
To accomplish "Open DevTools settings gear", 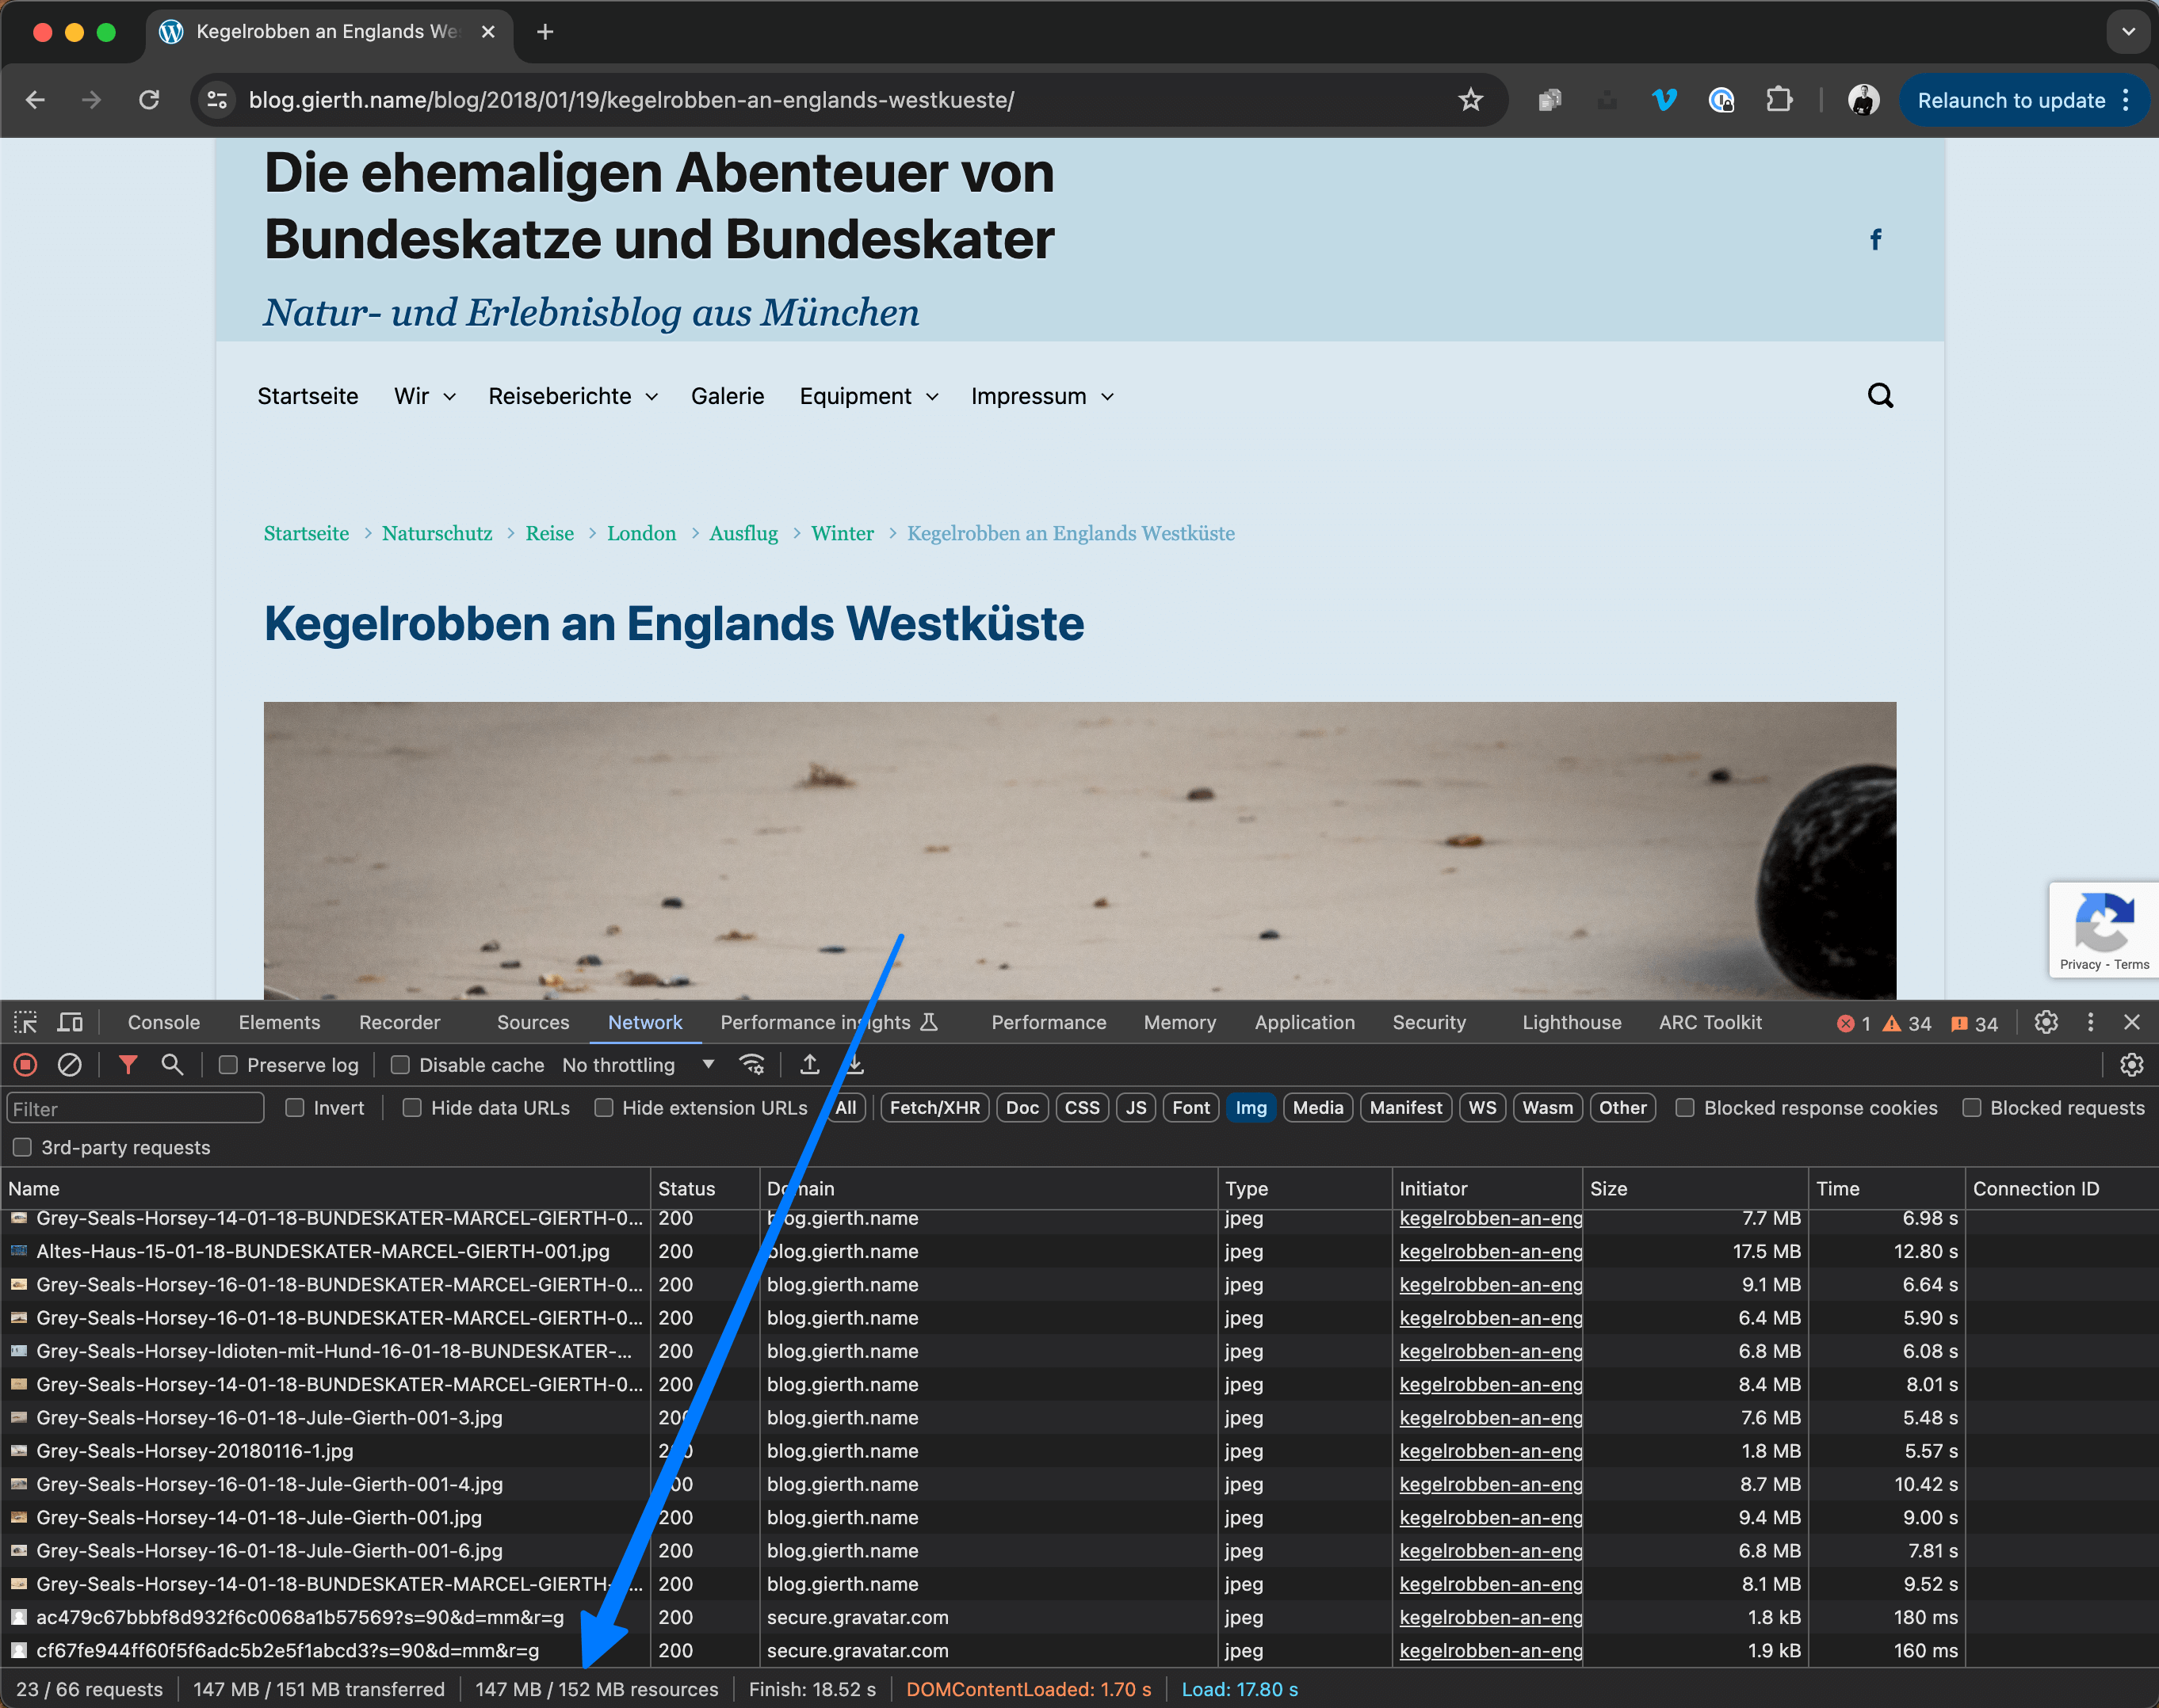I will coord(2046,1023).
